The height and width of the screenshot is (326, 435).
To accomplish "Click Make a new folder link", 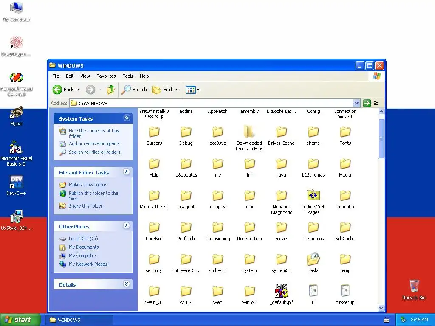I will pos(88,185).
